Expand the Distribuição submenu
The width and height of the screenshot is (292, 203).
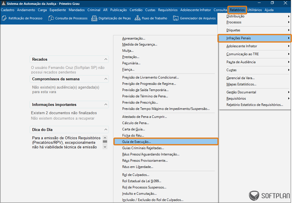pos(289,16)
